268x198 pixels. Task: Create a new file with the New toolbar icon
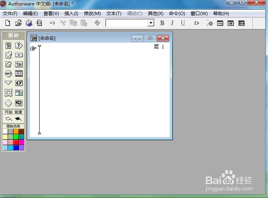coord(8,23)
